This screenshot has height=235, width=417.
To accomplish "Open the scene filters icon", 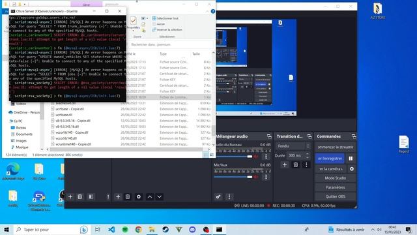I will pos(91,197).
